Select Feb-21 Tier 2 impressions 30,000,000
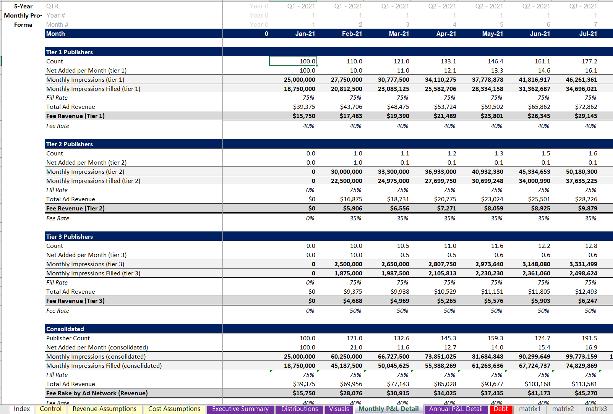Viewport: 613px width, 414px height. click(x=340, y=171)
